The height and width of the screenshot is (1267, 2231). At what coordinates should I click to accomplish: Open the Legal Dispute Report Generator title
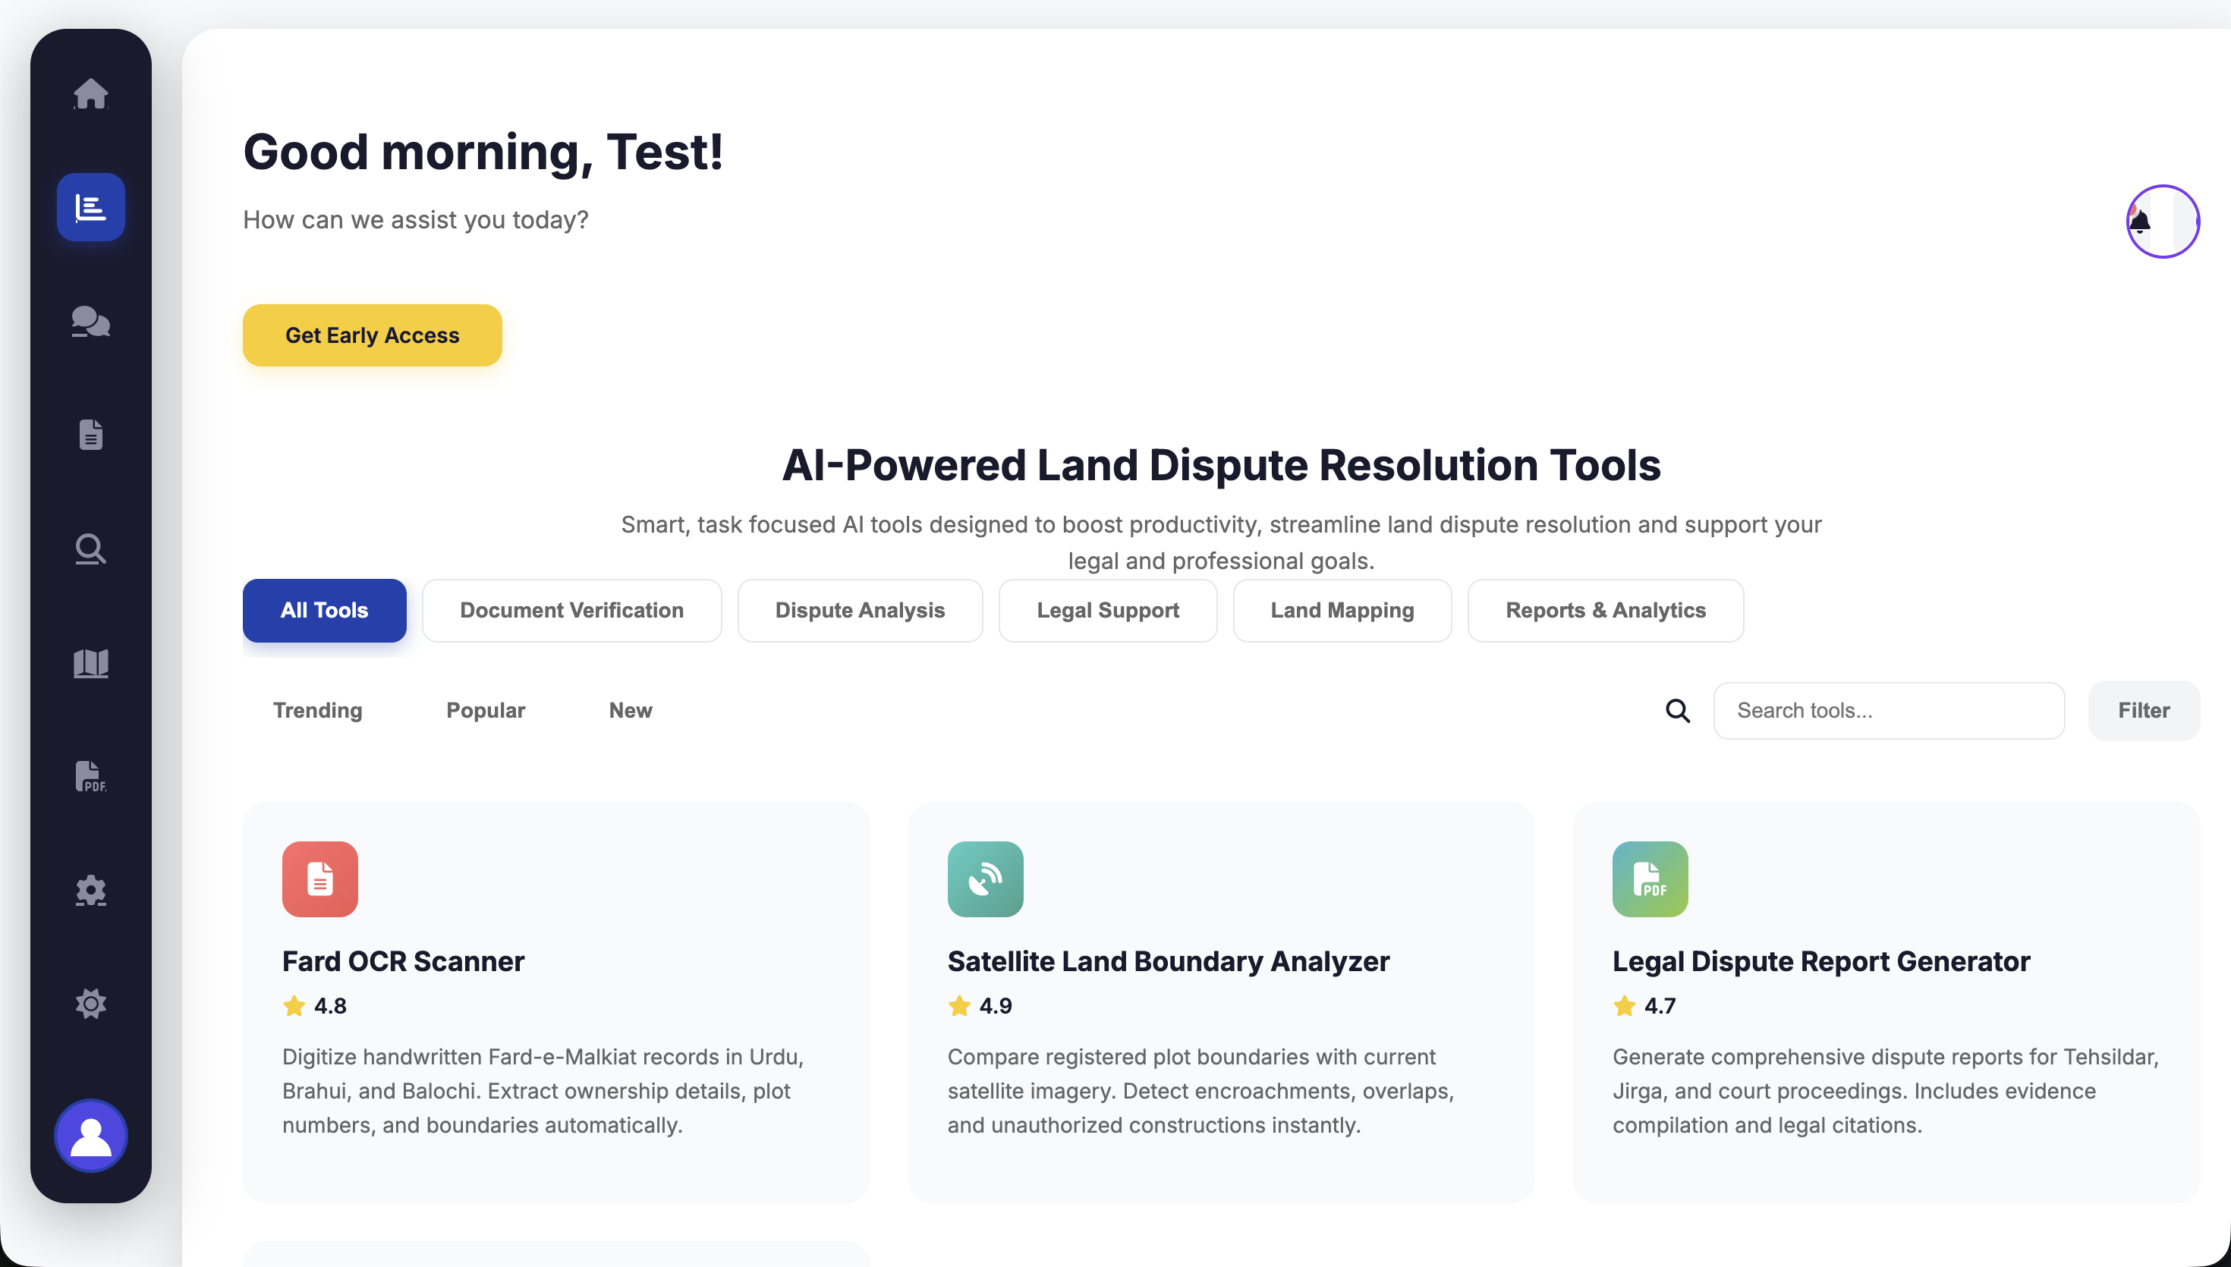tap(1821, 961)
